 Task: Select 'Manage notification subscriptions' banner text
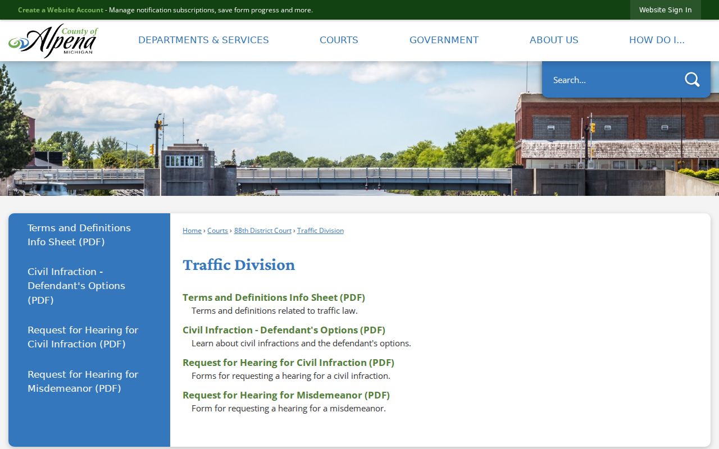tap(211, 10)
